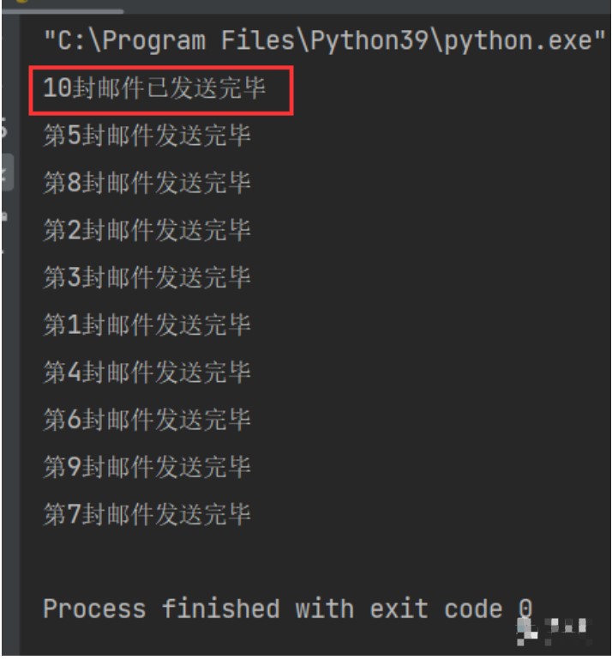Click the gutter icon below the print icon

click(x=4, y=249)
